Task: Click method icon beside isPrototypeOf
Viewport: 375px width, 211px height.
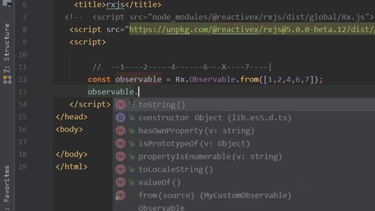Action: pos(120,143)
